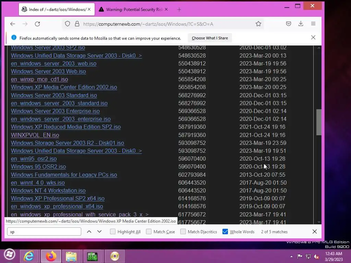This screenshot has height=263, width=351.
Task: Click the muted volume tray icon
Action: [316, 256]
